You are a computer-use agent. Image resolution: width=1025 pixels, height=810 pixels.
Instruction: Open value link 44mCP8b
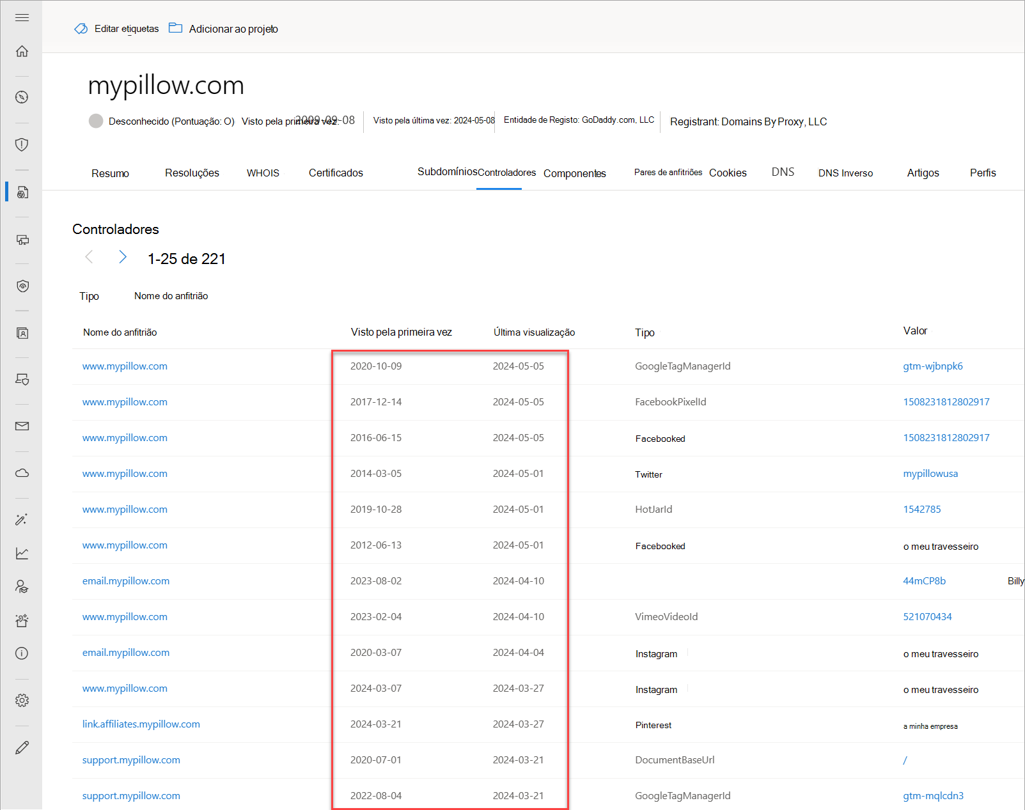tap(925, 581)
